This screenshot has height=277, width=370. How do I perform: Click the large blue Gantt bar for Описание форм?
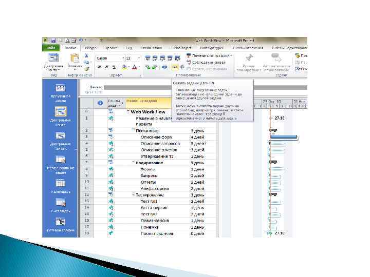click(x=284, y=136)
